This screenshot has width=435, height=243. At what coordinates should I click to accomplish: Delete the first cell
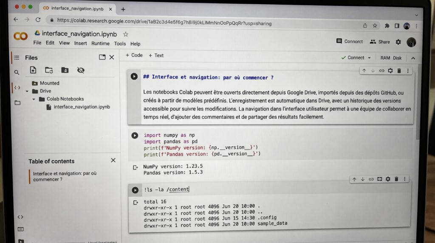(x=399, y=71)
